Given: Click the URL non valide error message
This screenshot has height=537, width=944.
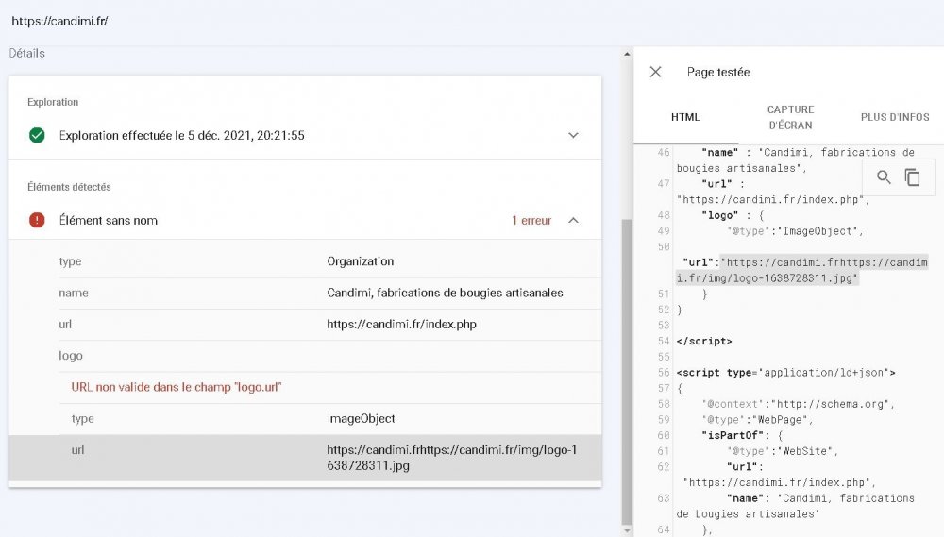Looking at the screenshot, I should click(177, 387).
